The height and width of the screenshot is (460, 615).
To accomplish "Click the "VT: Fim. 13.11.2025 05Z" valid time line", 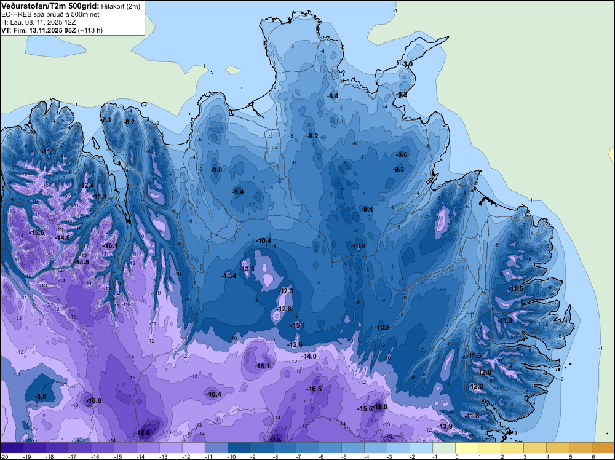I will pos(38,30).
